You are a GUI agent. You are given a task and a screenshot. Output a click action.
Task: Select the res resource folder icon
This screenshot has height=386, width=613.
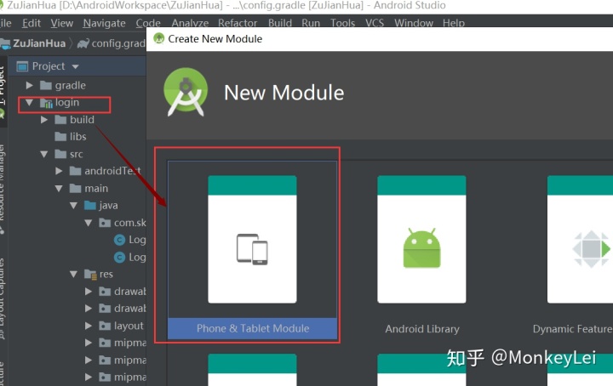[x=90, y=275]
